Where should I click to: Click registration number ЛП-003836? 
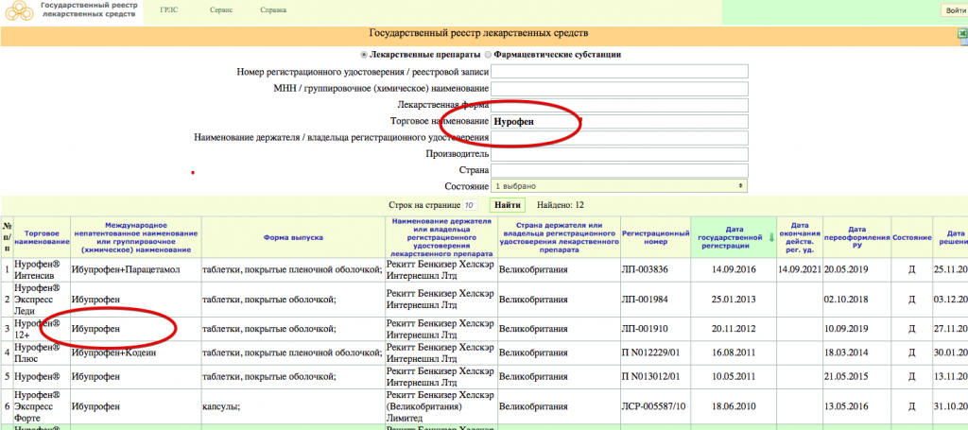pos(645,270)
